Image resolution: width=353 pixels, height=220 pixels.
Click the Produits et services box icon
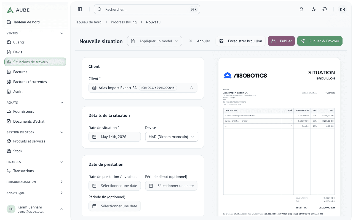point(9,141)
